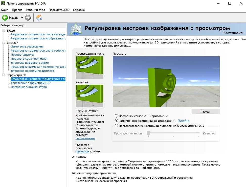This screenshot has height=187, width=246.
Task: Open Управление параметрами 3D task
Action: coord(31,83)
